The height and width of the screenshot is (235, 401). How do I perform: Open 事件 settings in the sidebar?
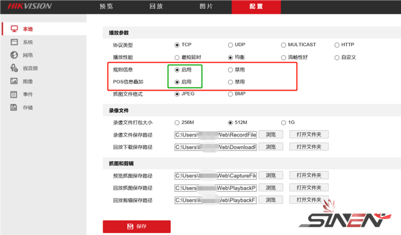click(44, 94)
